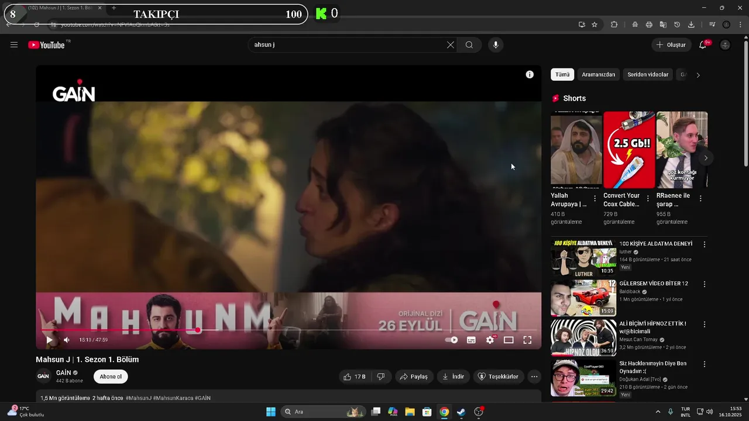Open Microsoft Store from taskbar
Viewport: 749px width, 421px height.
(427, 412)
